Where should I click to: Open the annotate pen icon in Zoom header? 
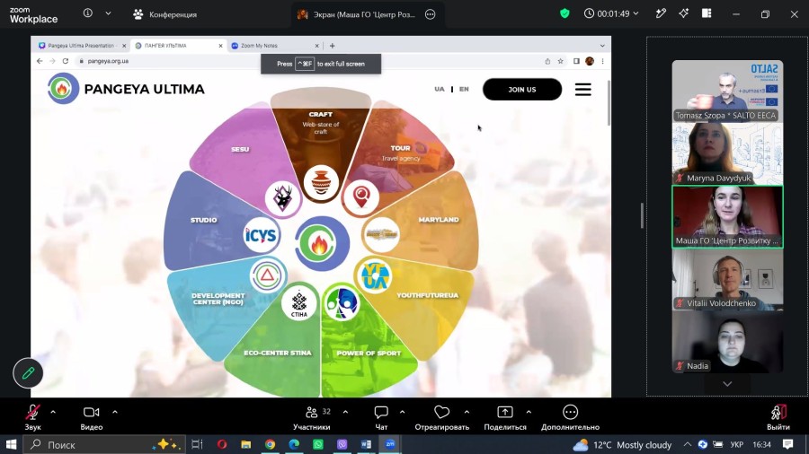(661, 13)
